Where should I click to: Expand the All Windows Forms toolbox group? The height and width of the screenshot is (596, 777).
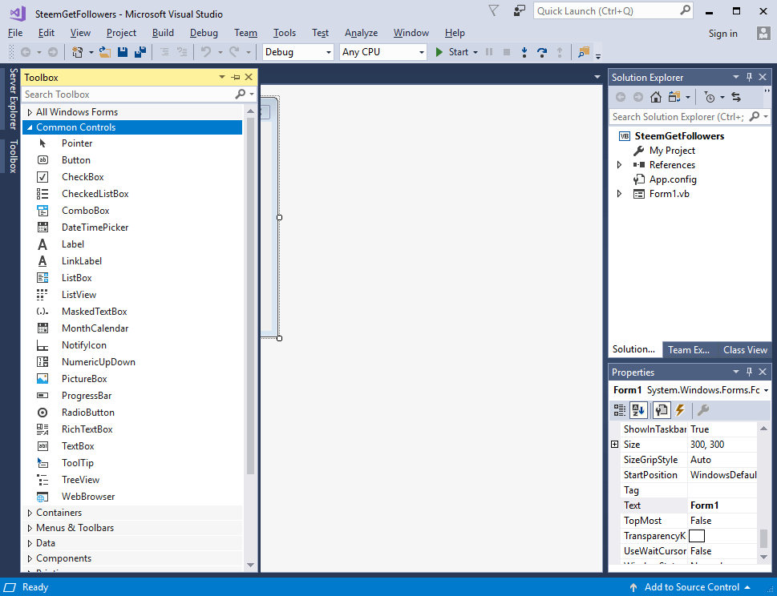30,112
